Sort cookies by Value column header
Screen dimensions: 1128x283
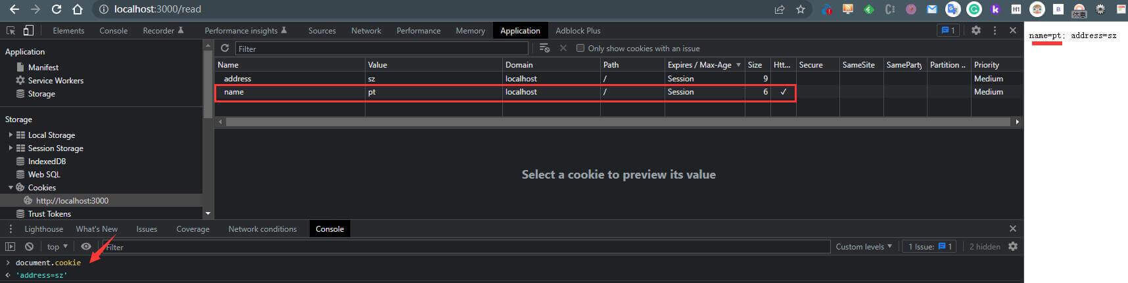(x=434, y=64)
